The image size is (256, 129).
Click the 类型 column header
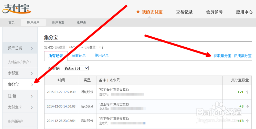click(87, 80)
